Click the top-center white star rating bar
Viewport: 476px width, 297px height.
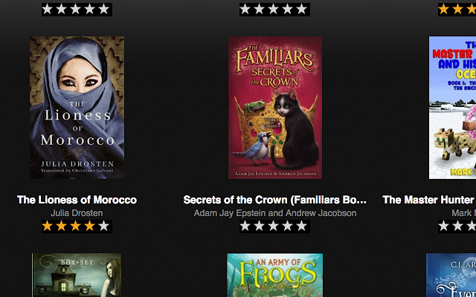274,10
